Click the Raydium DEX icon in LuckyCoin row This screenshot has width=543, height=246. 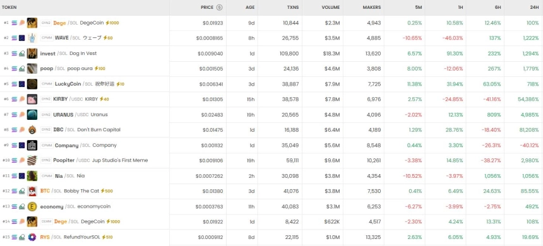(21, 84)
